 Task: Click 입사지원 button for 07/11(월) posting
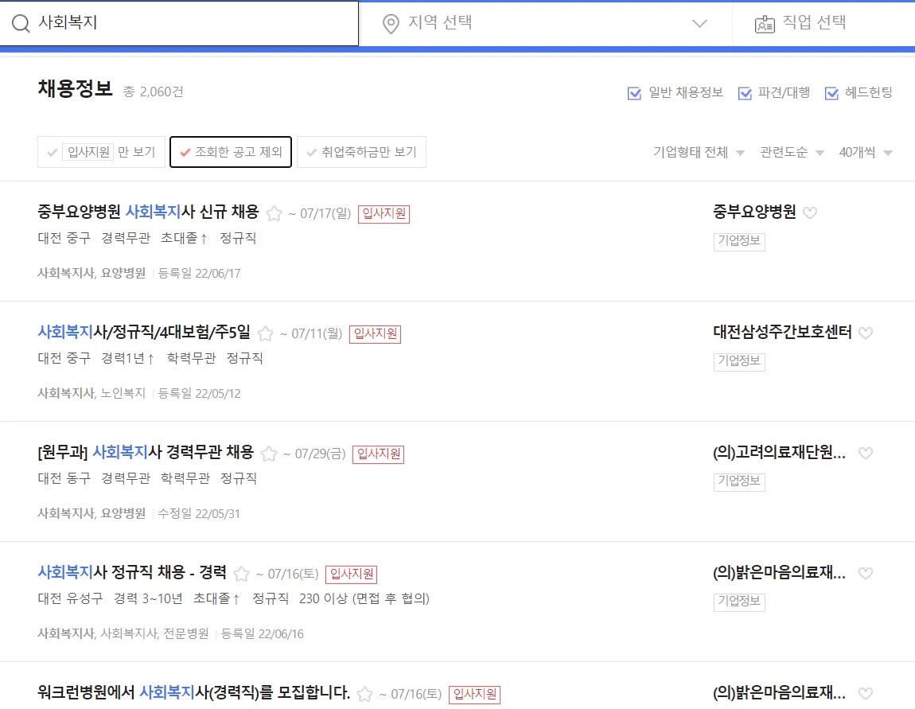tap(375, 333)
